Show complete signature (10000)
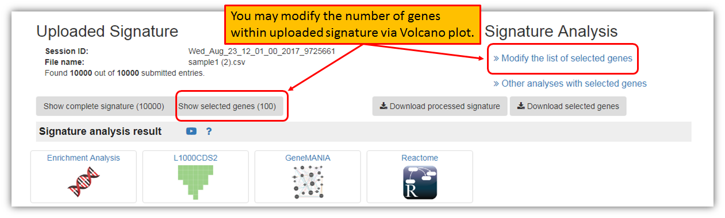725x218 pixels. pyautogui.click(x=104, y=106)
